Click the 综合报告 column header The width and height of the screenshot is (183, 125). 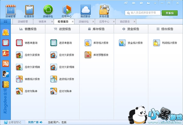click(165, 29)
